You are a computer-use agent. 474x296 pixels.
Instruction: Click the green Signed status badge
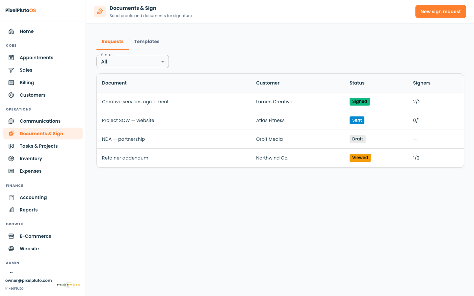pos(359,102)
